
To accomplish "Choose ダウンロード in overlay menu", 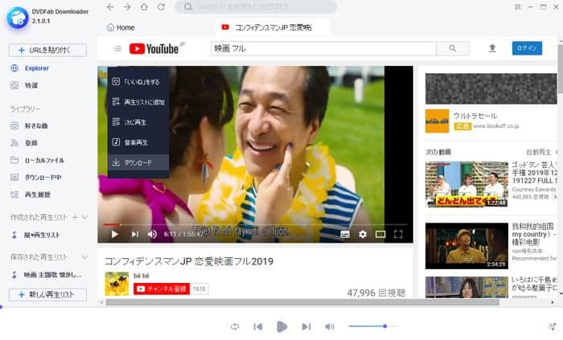I will 138,162.
